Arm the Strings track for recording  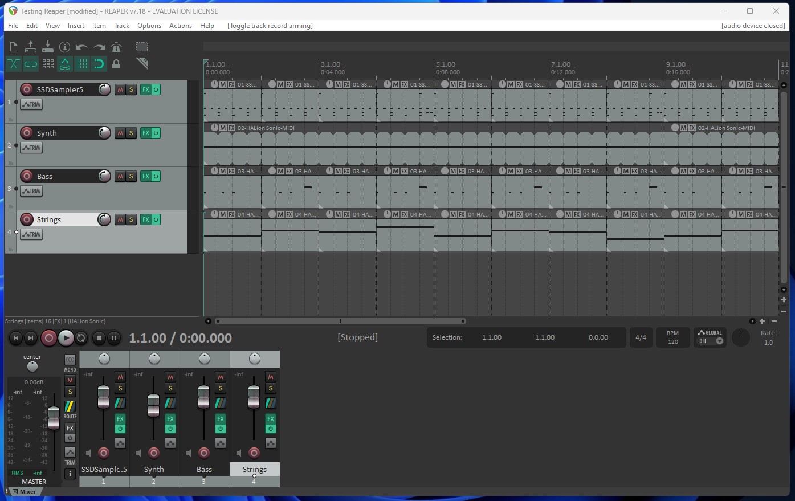click(x=27, y=219)
